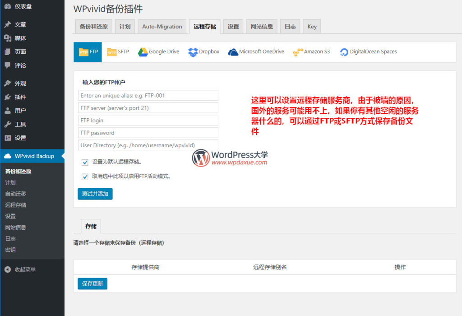The width and height of the screenshot is (462, 316).
Task: Collapse sidebar with 收起菜单
Action: click(x=8, y=270)
